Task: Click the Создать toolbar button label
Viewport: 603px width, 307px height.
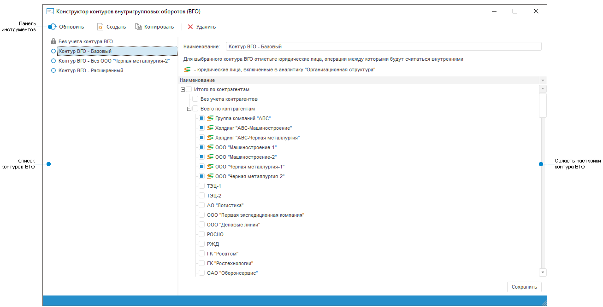Action: (116, 27)
